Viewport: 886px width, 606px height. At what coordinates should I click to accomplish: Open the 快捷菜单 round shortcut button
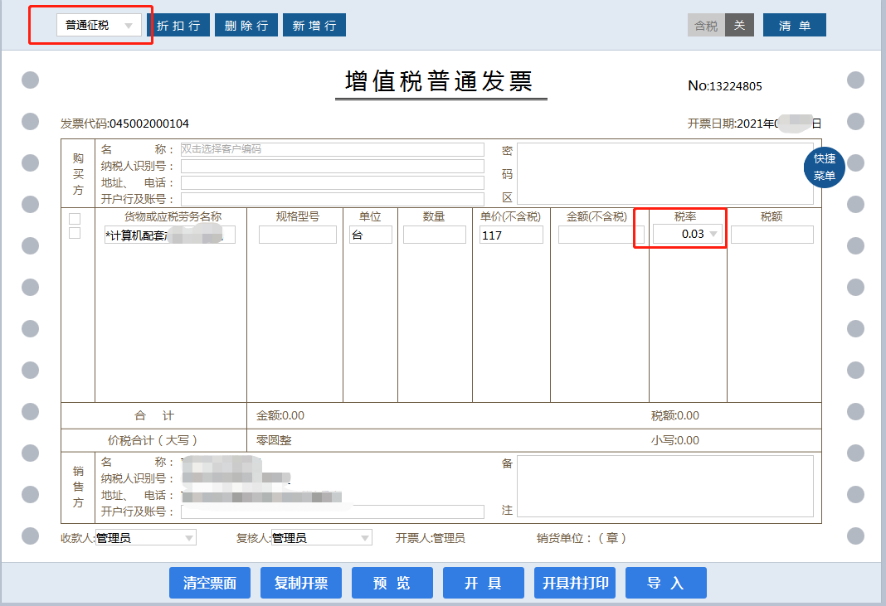coord(824,167)
